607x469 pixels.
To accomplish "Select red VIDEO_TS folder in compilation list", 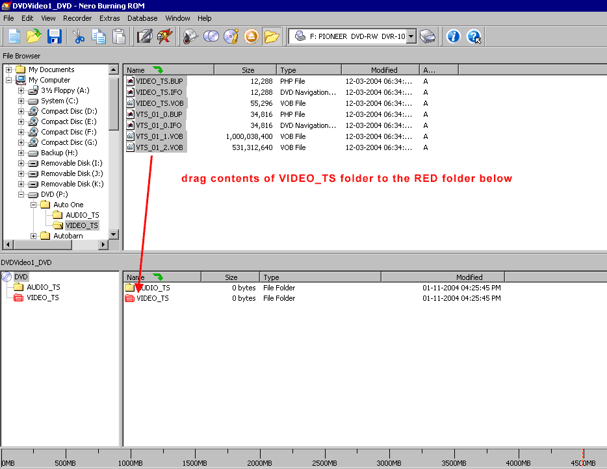I will (x=153, y=298).
